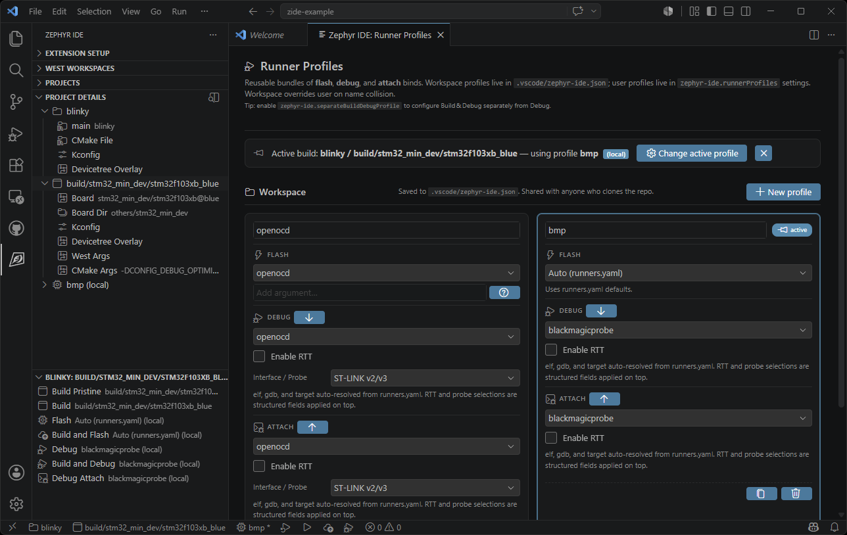
Task: Click the New profile button
Action: click(x=783, y=192)
